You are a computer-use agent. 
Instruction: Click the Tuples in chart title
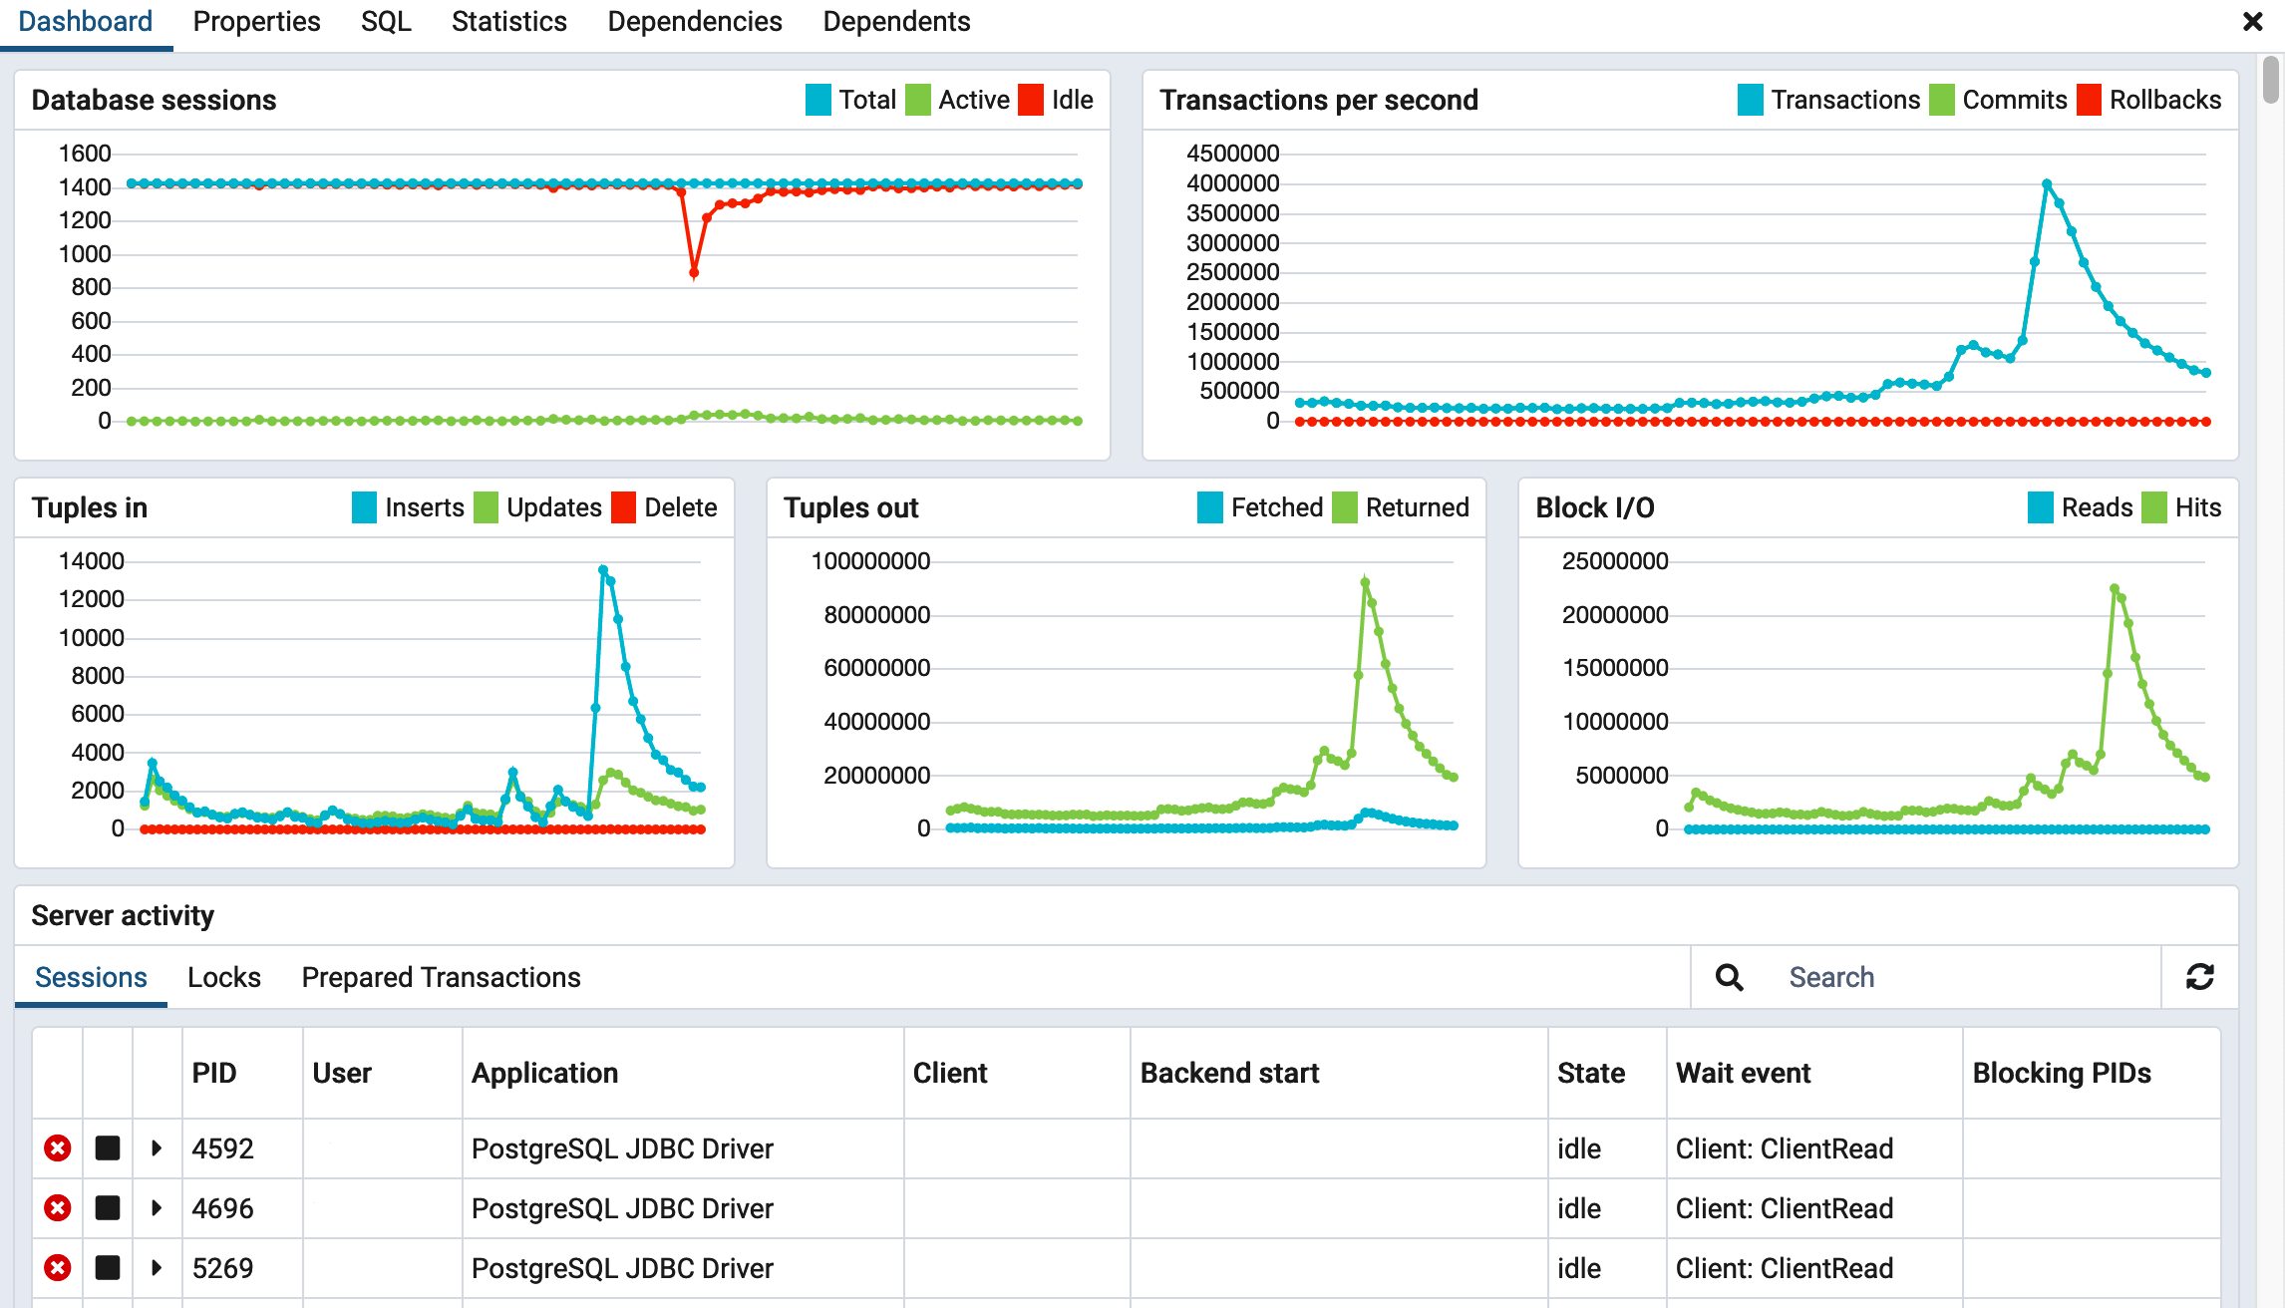pyautogui.click(x=90, y=507)
